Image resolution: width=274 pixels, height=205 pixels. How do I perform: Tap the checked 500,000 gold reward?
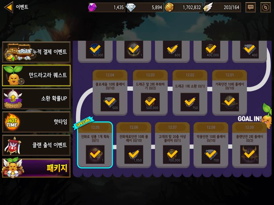click(x=150, y=102)
